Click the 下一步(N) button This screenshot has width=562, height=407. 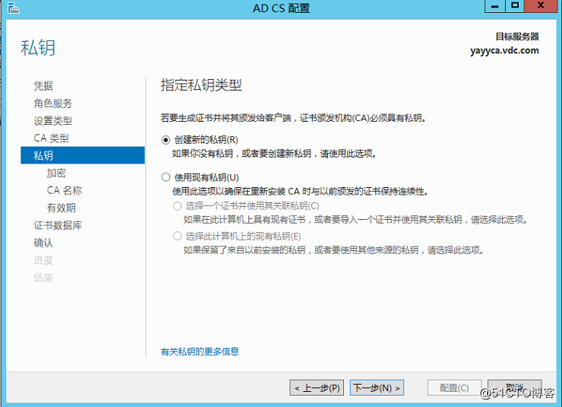(377, 388)
